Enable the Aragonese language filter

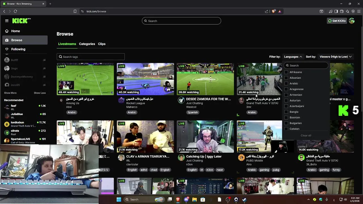(286, 89)
